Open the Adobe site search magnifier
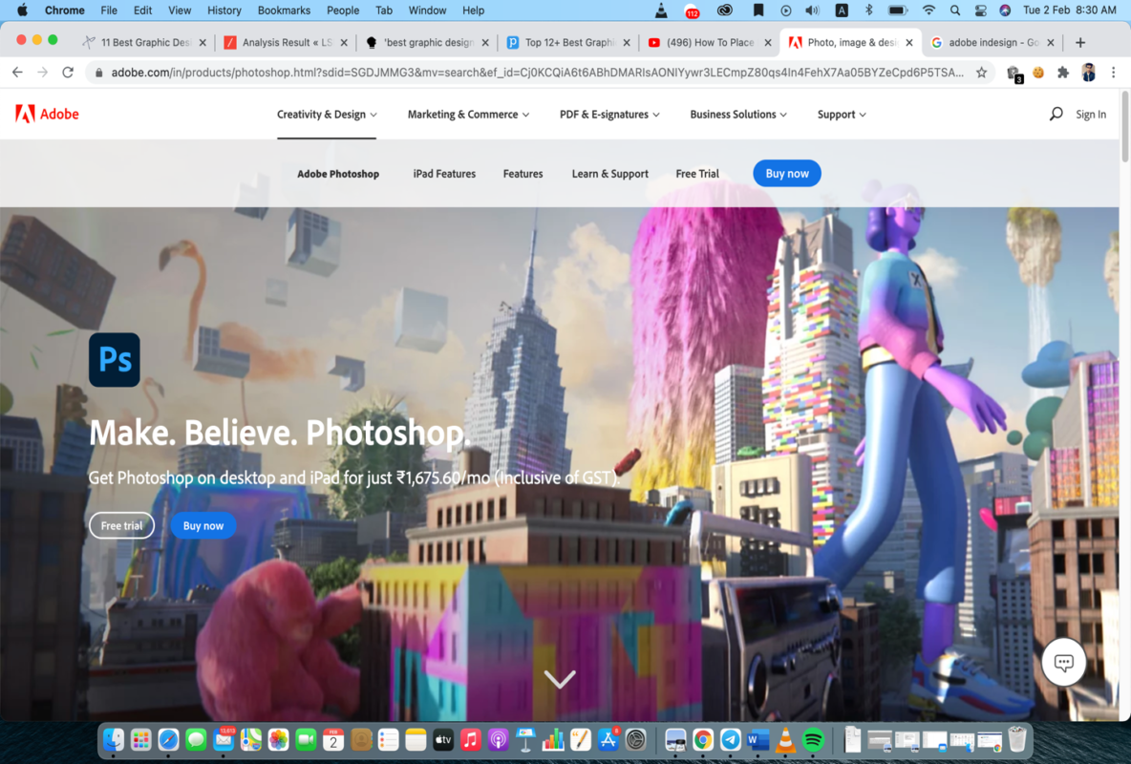 coord(1056,114)
